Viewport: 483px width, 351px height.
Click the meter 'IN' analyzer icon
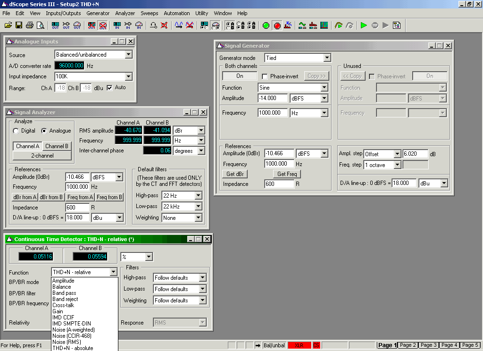tap(139, 25)
